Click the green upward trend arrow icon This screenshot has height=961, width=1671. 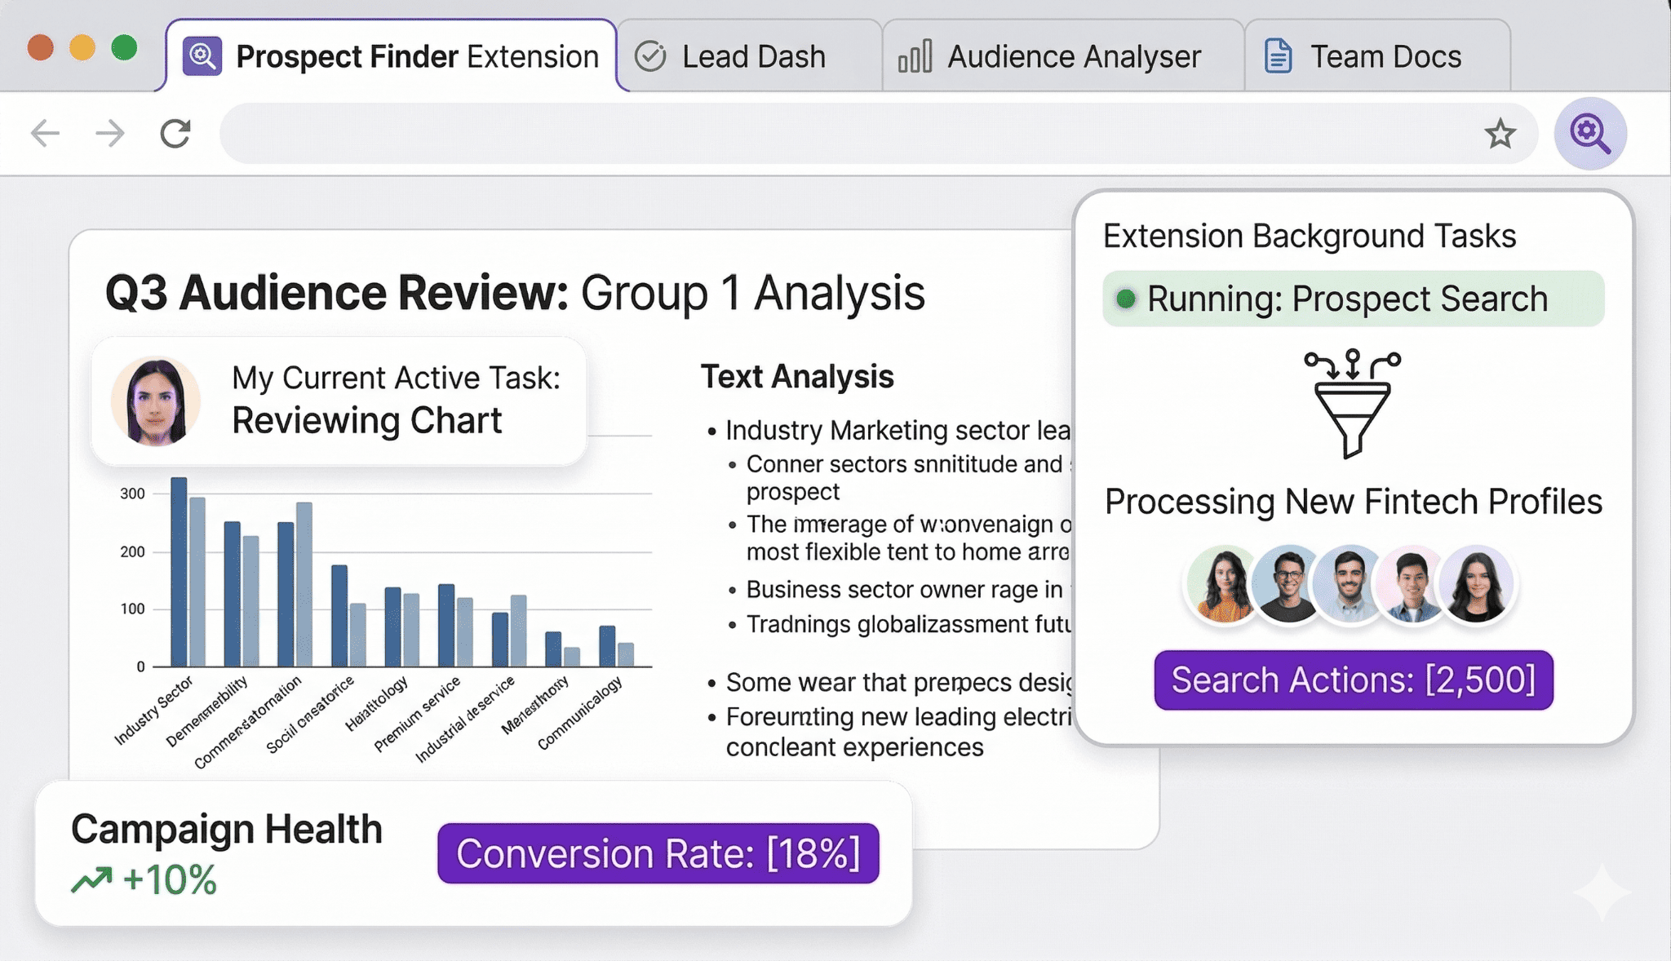[91, 879]
